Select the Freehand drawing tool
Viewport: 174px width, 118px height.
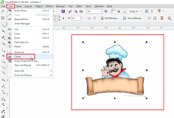[x=3, y=50]
